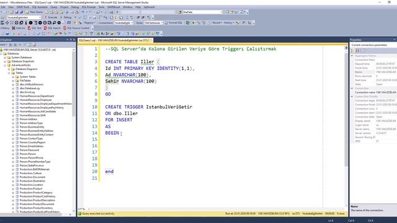The image size is (397, 223).
Task: Open SQL Test from toolbar
Action: click(x=34, y=28)
